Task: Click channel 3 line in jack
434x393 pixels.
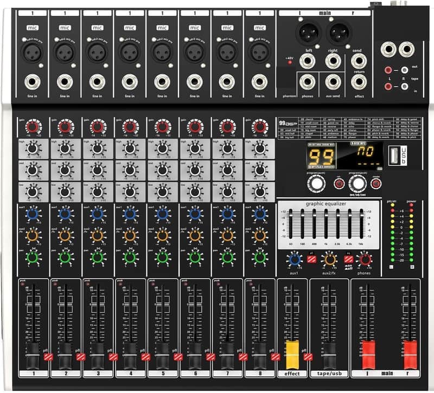Action: (x=98, y=82)
